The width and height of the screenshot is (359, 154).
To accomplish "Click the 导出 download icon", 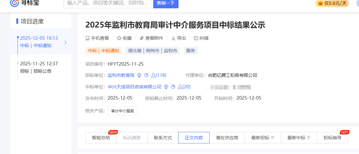I will click(173, 38).
